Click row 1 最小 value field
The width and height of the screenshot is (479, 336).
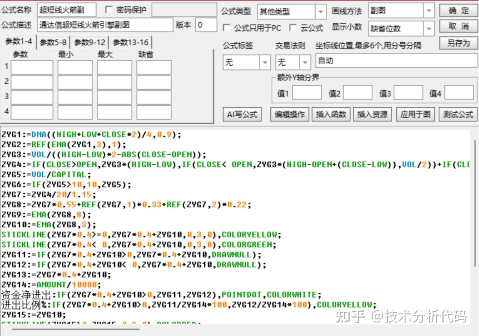click(x=75, y=67)
